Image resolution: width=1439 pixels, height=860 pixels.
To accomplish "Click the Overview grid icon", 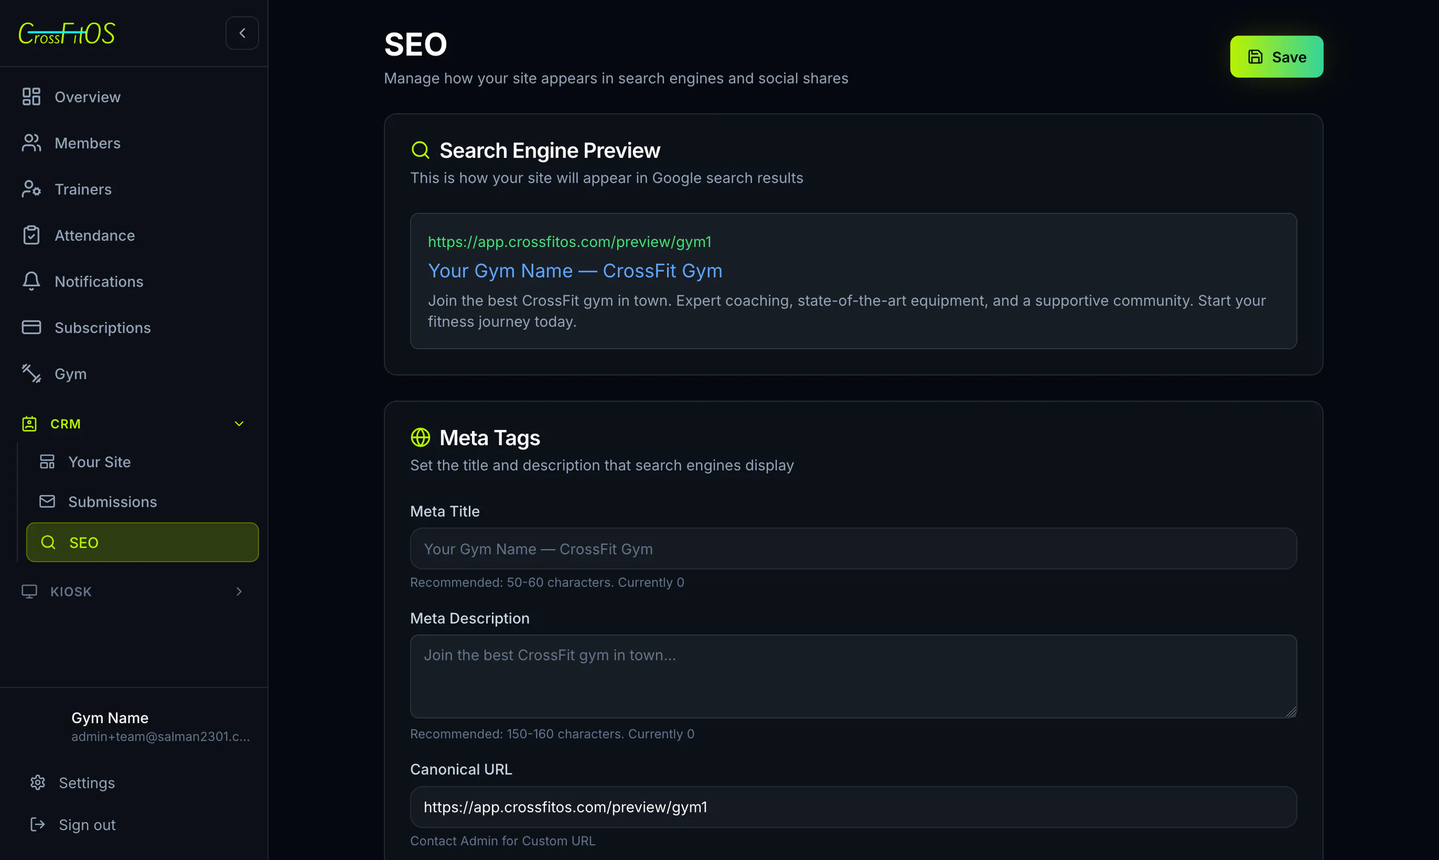I will tap(31, 97).
